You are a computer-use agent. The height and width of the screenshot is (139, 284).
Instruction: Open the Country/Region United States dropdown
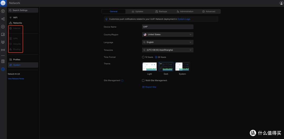click(168, 34)
